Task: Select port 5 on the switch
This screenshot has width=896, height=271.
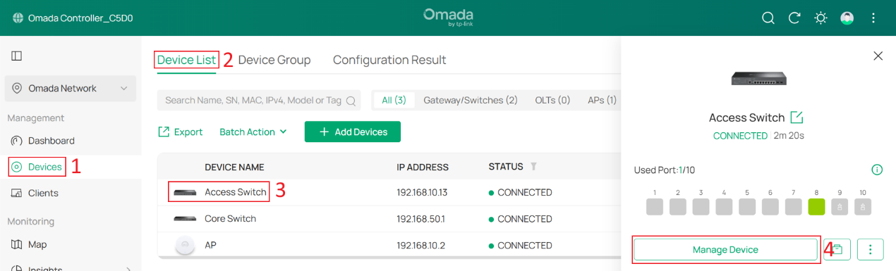Action: [747, 207]
